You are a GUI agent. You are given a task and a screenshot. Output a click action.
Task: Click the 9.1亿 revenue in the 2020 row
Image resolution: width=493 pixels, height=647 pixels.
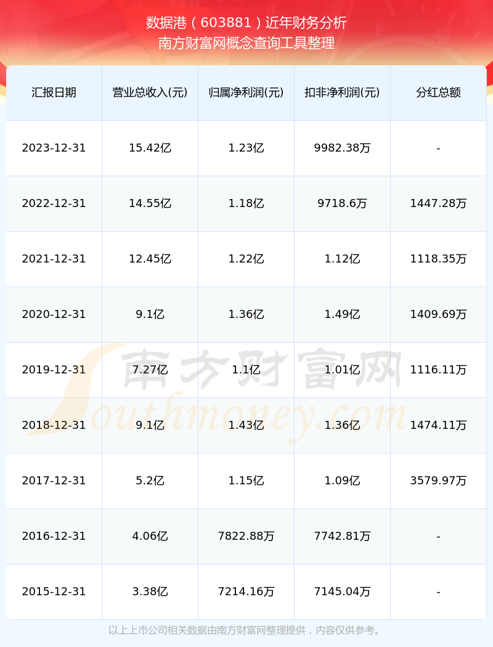(x=150, y=314)
